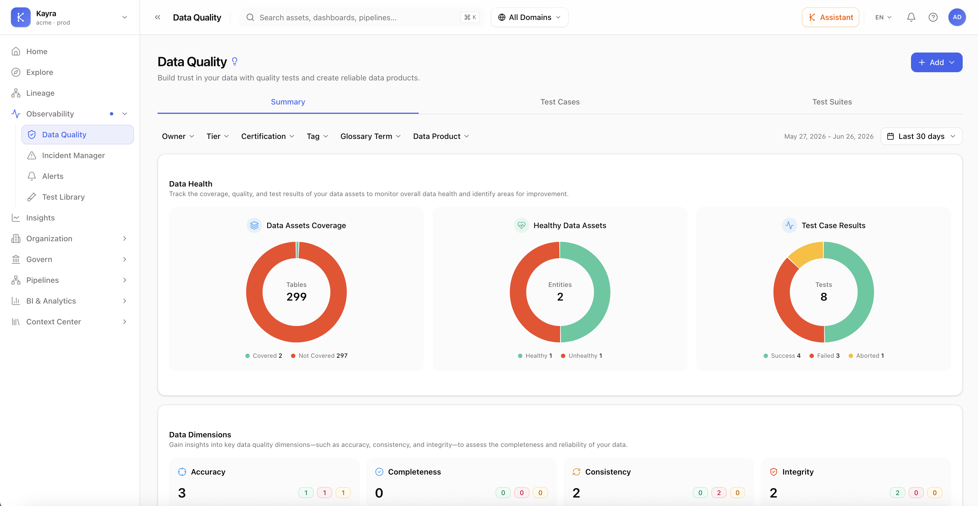Open the AD user avatar
This screenshot has height=506, width=978.
point(957,17)
